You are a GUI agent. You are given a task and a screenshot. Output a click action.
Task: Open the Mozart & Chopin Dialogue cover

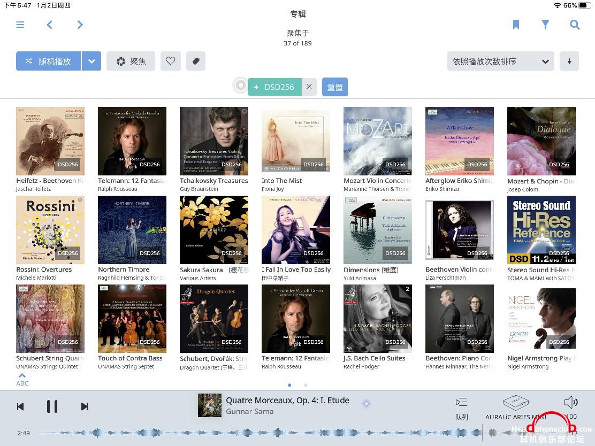(541, 141)
